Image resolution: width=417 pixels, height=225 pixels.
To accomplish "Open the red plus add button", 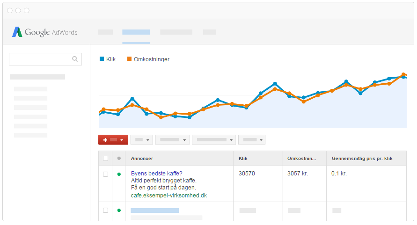I will pyautogui.click(x=113, y=139).
